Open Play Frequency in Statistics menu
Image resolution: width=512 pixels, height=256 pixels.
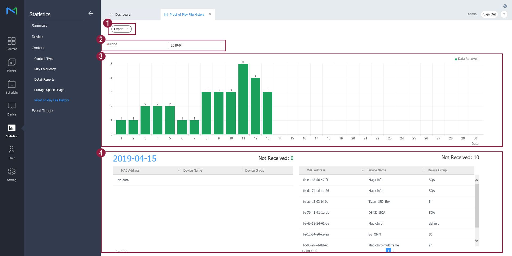click(45, 69)
